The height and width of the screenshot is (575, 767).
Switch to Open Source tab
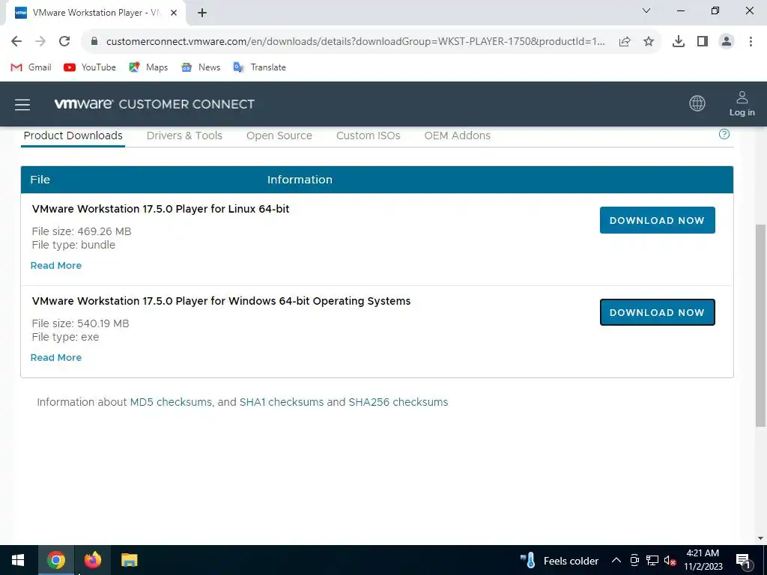tap(279, 136)
